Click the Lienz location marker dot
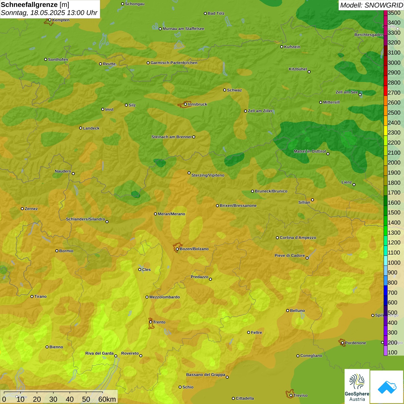This screenshot has width=404, height=404. 354,185
